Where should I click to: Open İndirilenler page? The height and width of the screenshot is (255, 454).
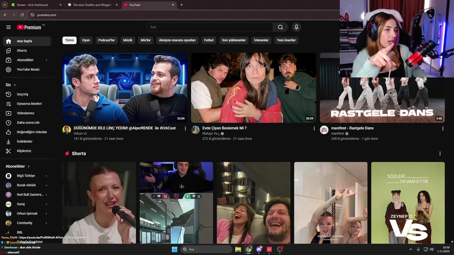[x=27, y=141]
